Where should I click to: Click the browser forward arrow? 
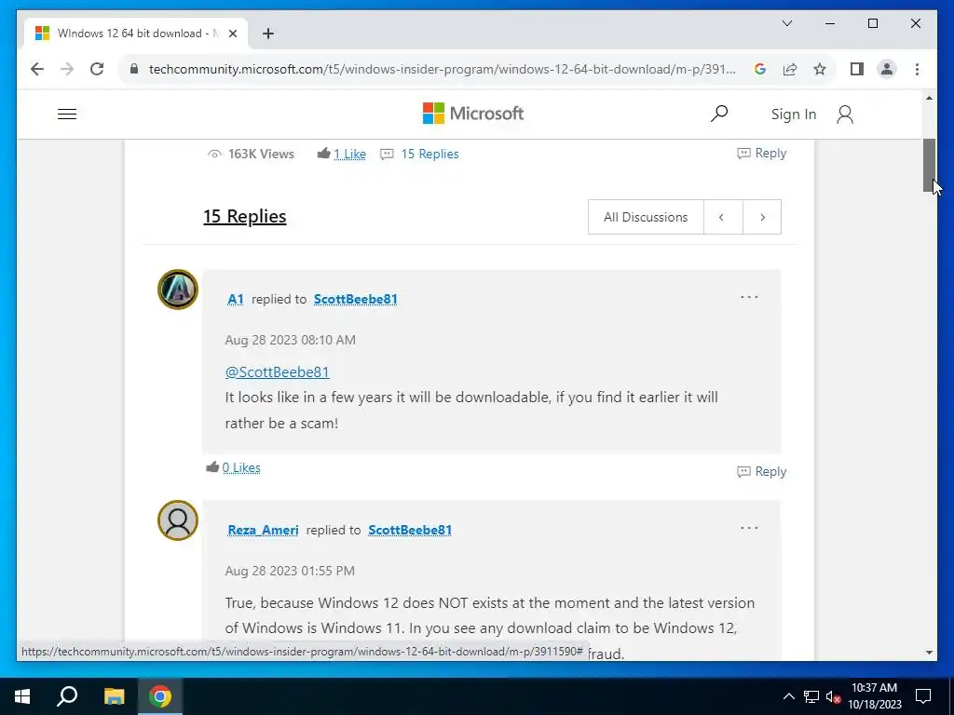coord(67,69)
